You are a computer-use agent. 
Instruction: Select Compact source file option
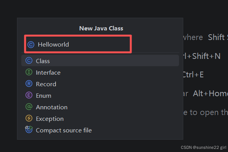tap(100, 130)
